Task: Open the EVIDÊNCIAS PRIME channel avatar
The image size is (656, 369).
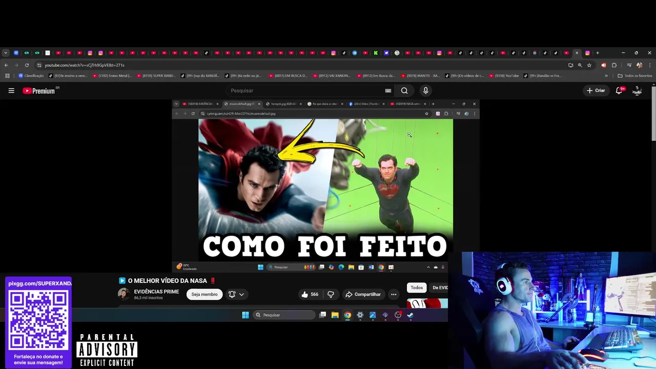Action: pos(124,294)
